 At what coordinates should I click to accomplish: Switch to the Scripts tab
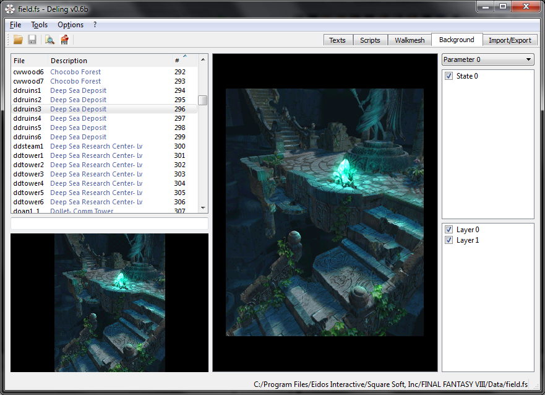click(370, 40)
